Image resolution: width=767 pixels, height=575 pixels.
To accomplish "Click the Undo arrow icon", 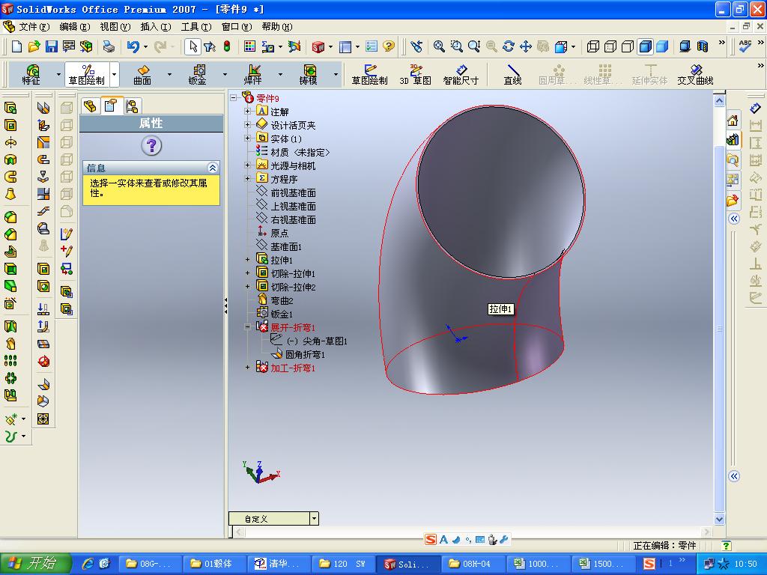I will 133,46.
